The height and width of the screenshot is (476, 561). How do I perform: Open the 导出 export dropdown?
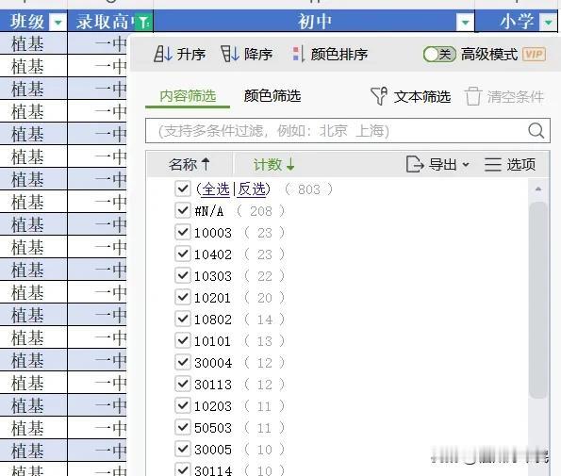pyautogui.click(x=437, y=165)
